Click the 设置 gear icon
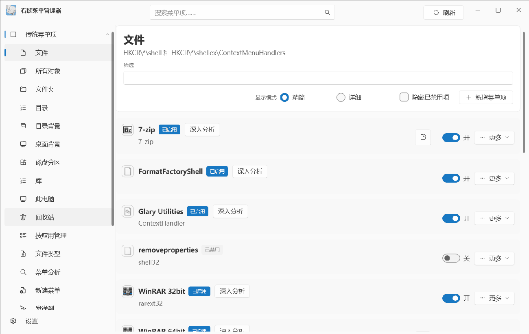Viewport: 529px width, 334px height. (x=13, y=321)
